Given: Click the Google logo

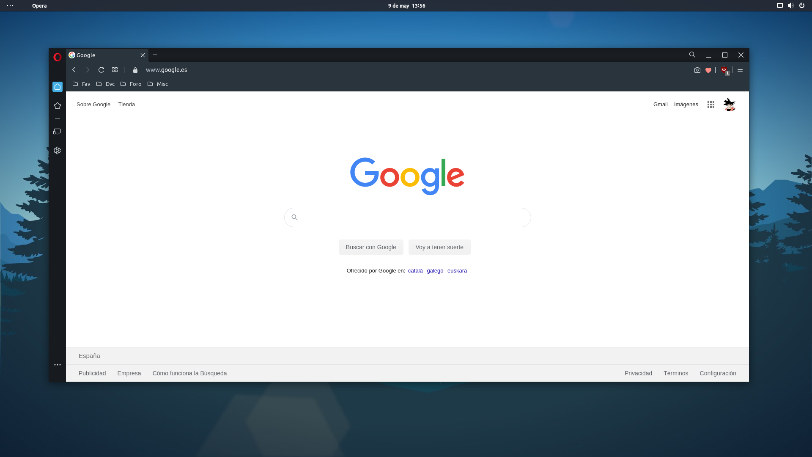Looking at the screenshot, I should [407, 176].
